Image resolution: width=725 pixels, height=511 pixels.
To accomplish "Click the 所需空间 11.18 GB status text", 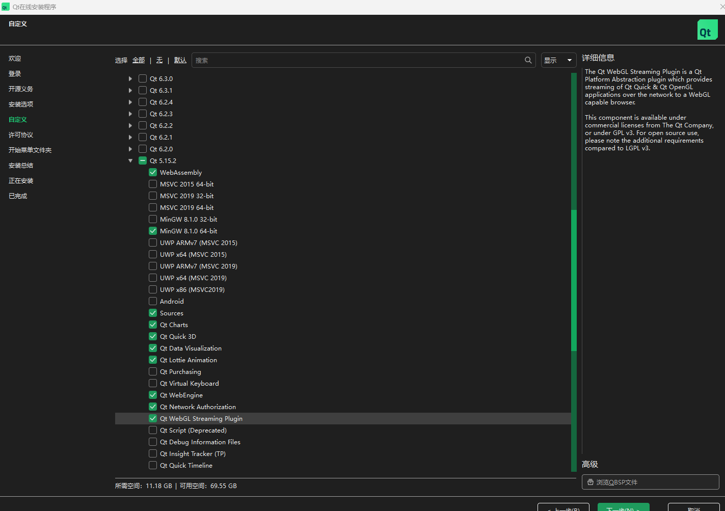I will tap(144, 486).
